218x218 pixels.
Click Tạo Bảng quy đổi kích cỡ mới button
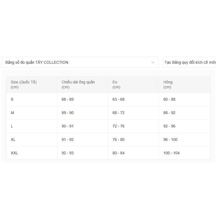pyautogui.click(x=189, y=62)
